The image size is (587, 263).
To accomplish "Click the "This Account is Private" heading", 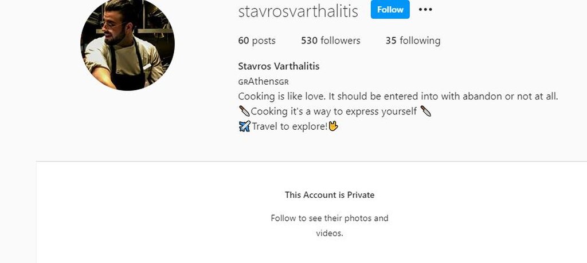I will coord(330,194).
